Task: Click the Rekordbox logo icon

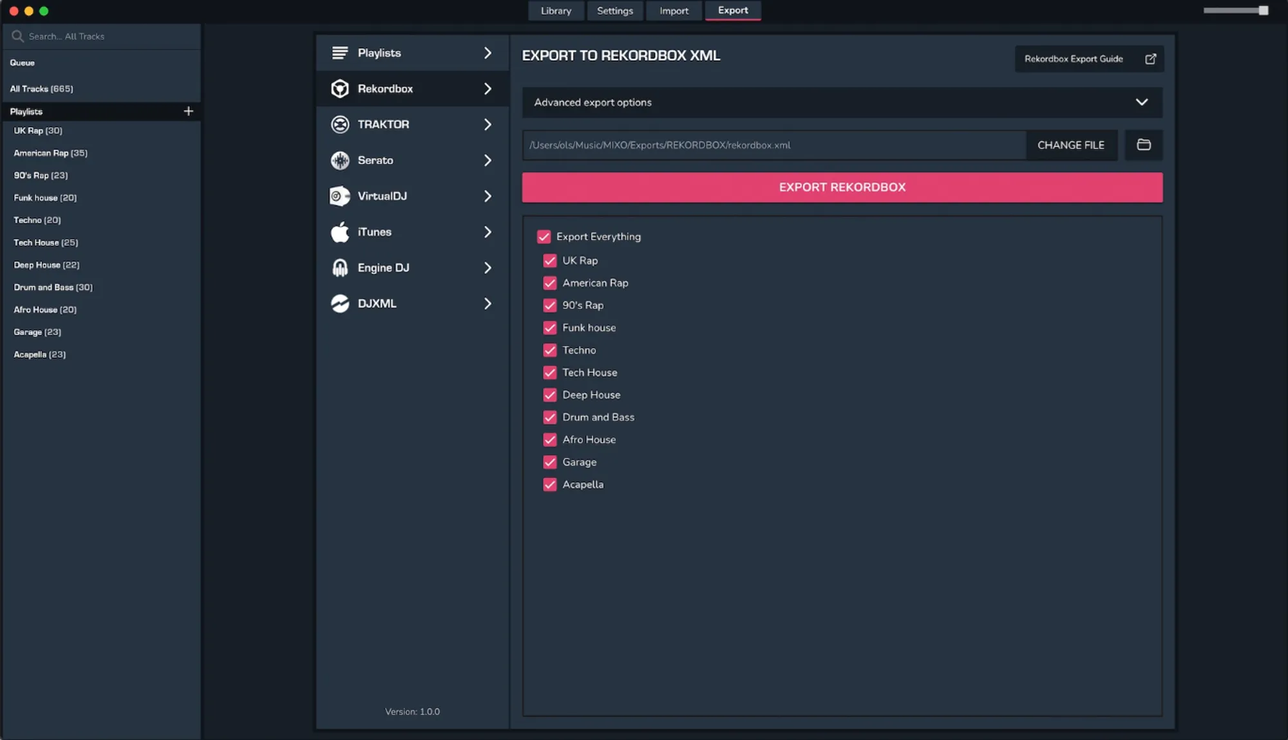Action: pos(340,89)
